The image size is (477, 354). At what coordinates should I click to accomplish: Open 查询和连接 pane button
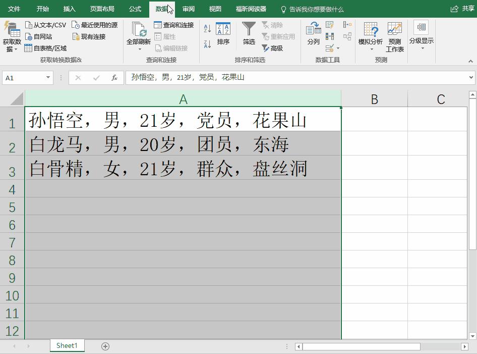pos(173,25)
